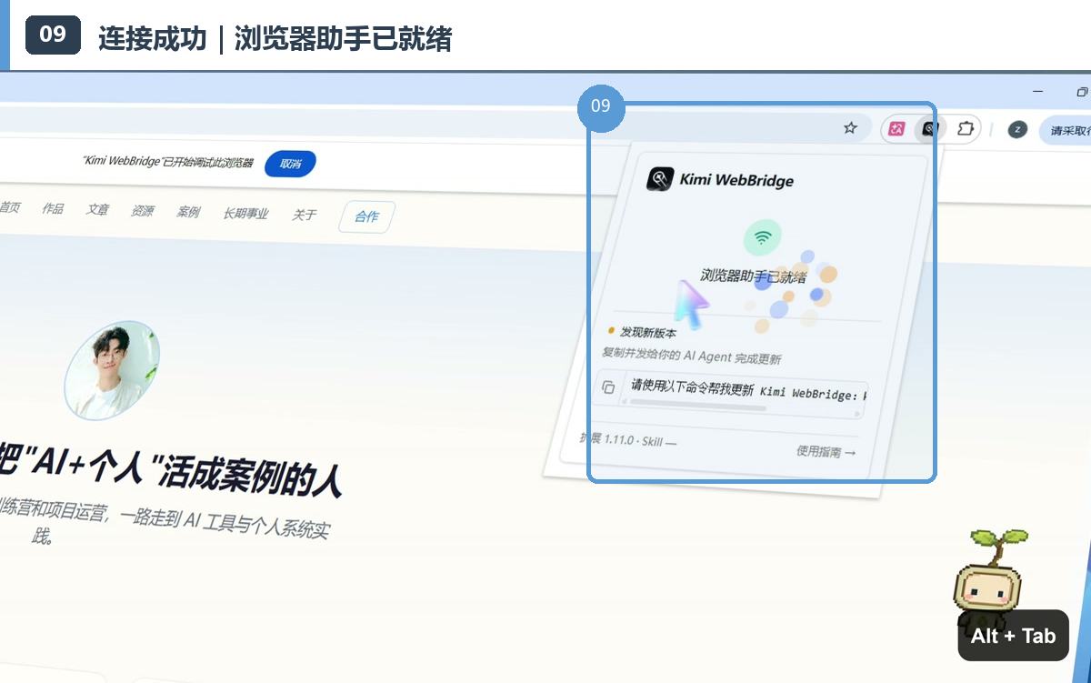Click the Kimi WebBridge logo in popup
This screenshot has width=1091, height=683.
tap(659, 179)
